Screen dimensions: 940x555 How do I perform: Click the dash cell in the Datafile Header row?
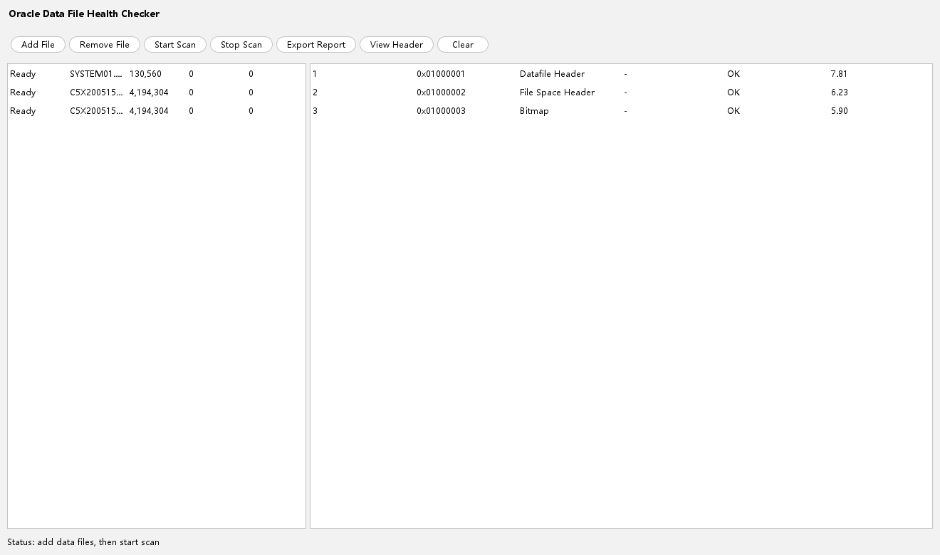coord(625,74)
